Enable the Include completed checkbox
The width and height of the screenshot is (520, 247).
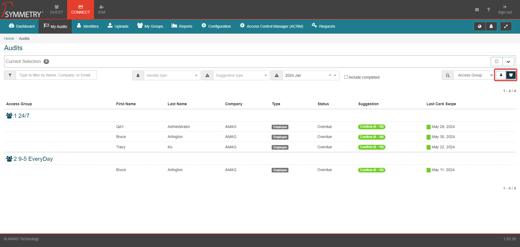(x=346, y=77)
